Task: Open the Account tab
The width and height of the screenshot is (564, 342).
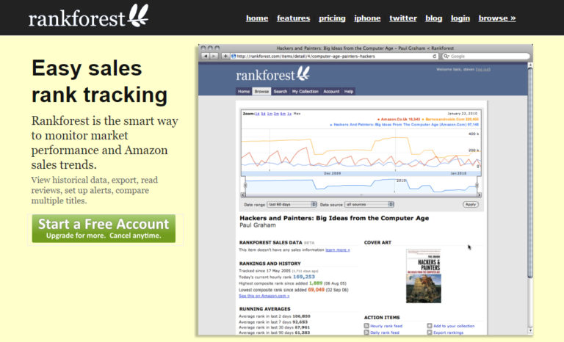Action: (x=331, y=91)
